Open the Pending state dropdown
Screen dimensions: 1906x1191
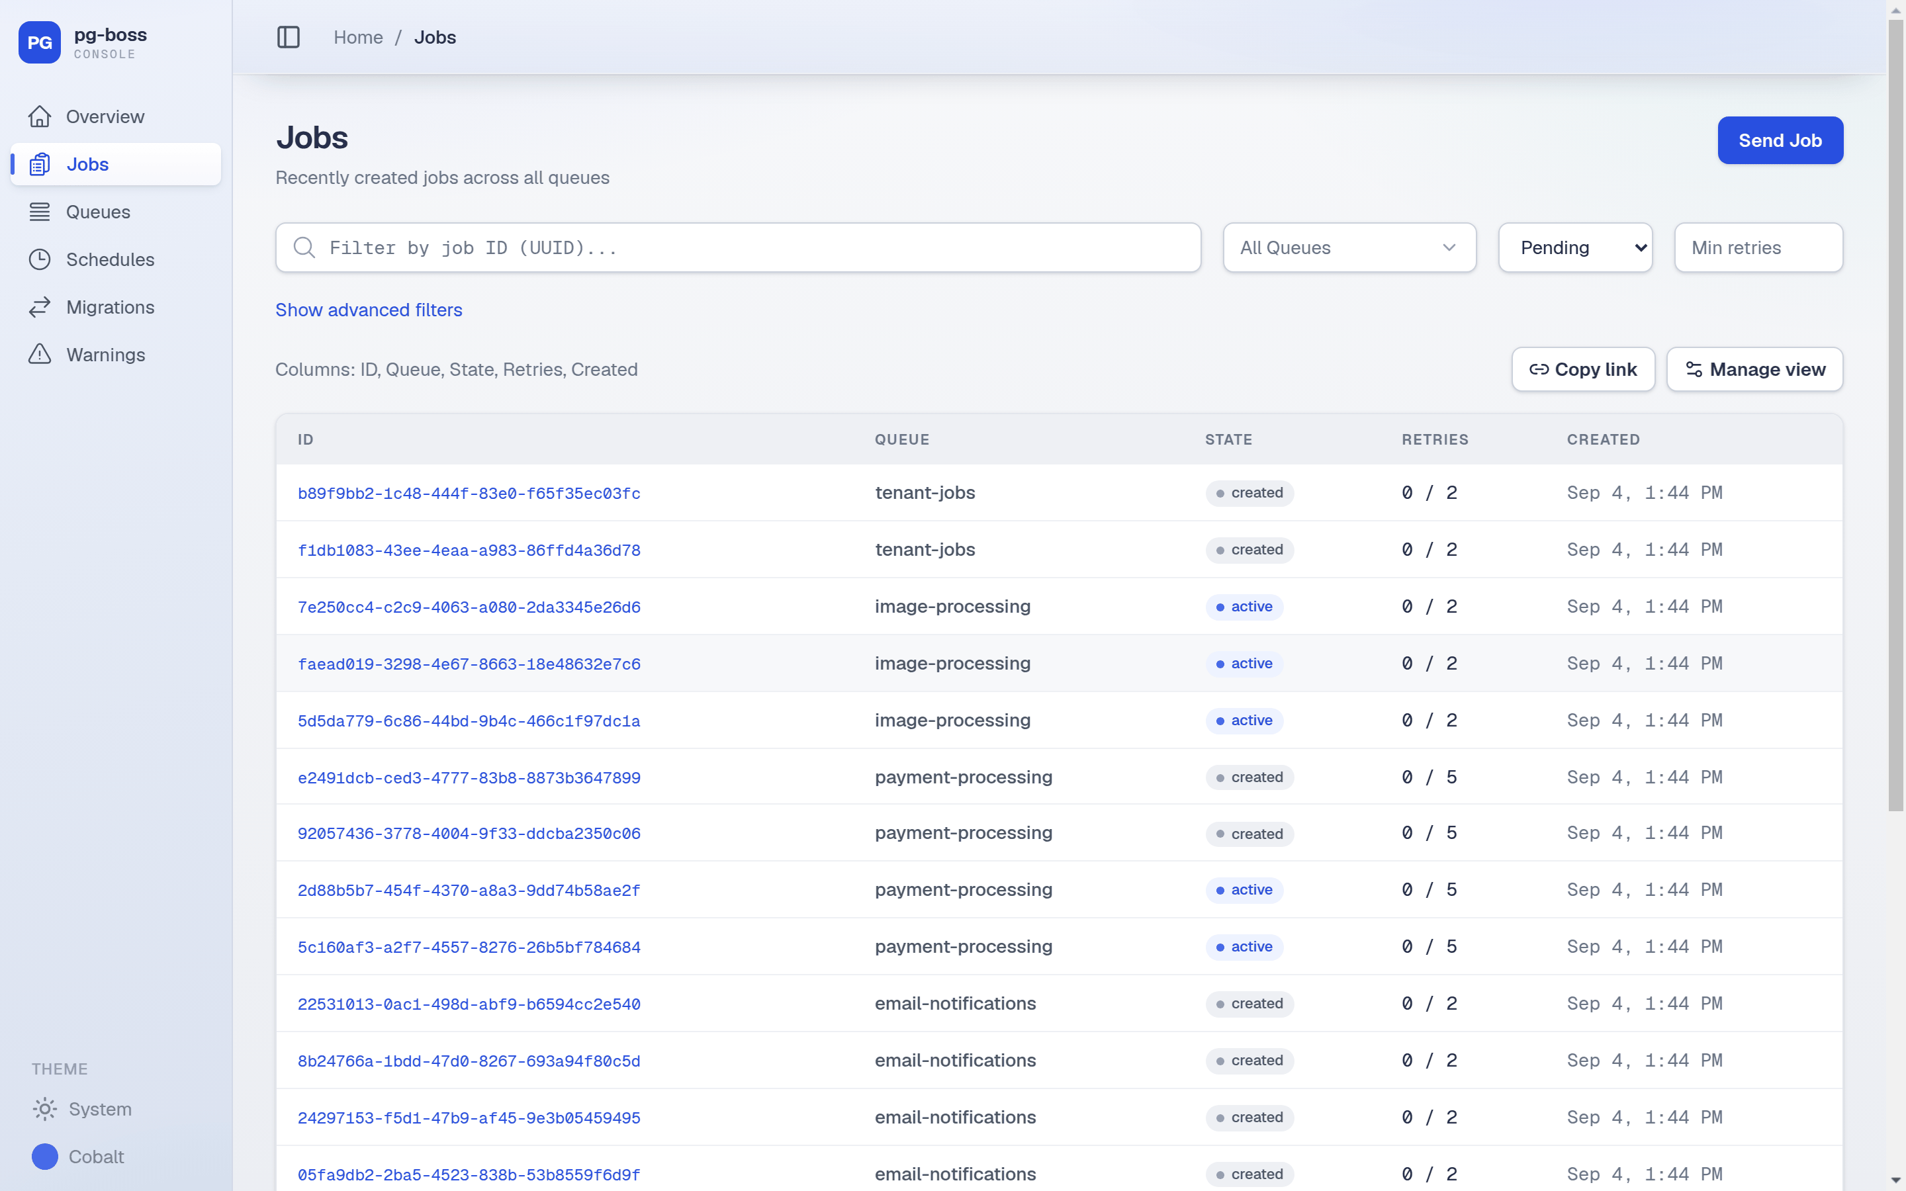point(1575,247)
